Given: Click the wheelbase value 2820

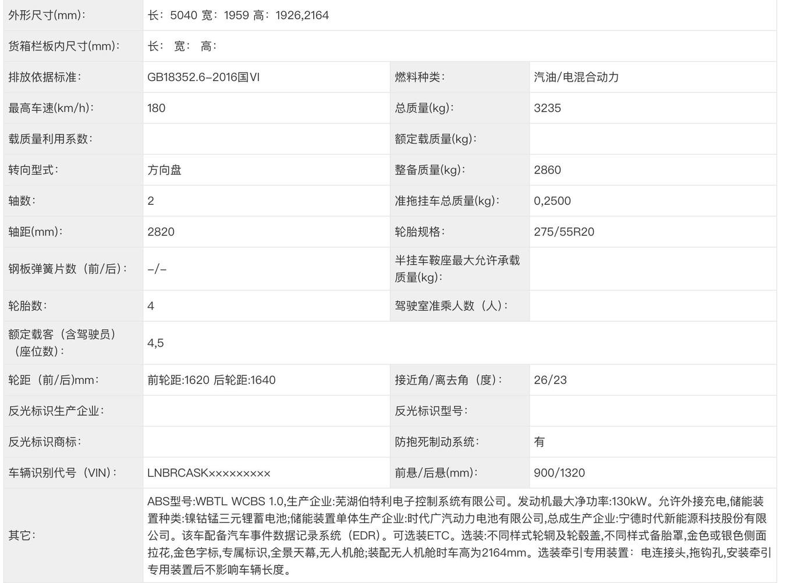Looking at the screenshot, I should (x=161, y=232).
